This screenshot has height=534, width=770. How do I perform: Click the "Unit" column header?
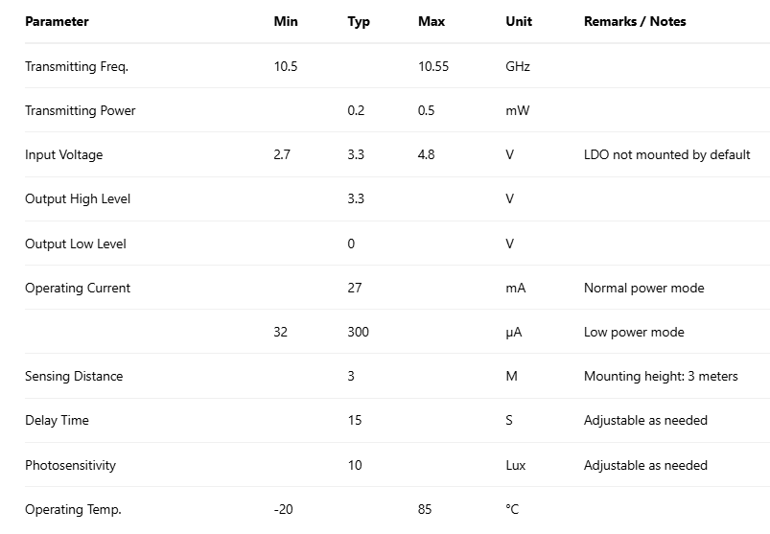click(x=519, y=21)
